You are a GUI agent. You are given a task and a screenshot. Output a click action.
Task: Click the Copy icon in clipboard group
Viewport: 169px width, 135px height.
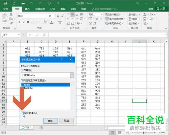click(x=11, y=19)
